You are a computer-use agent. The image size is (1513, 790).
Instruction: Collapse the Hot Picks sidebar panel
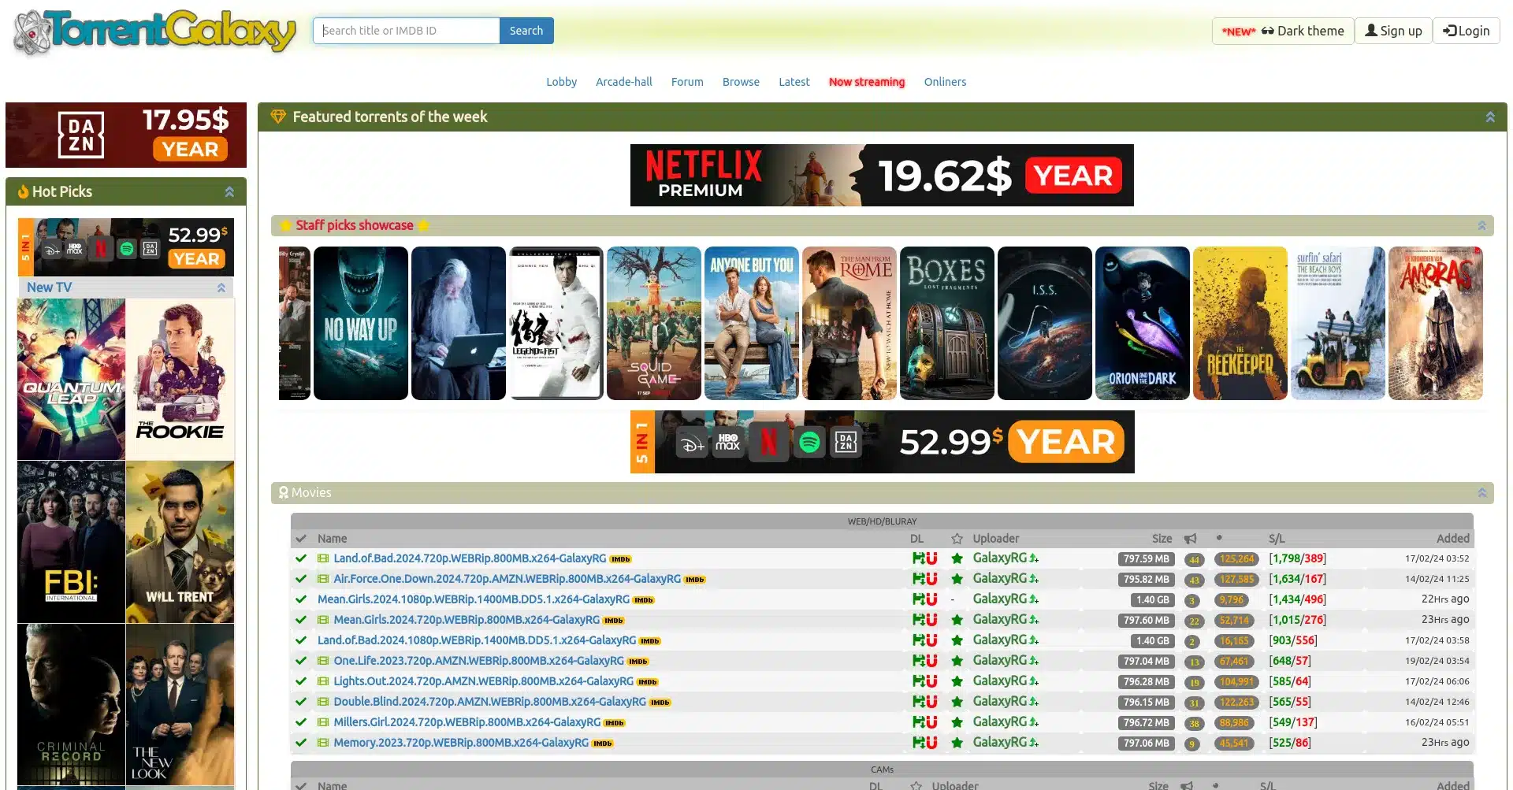coord(229,191)
